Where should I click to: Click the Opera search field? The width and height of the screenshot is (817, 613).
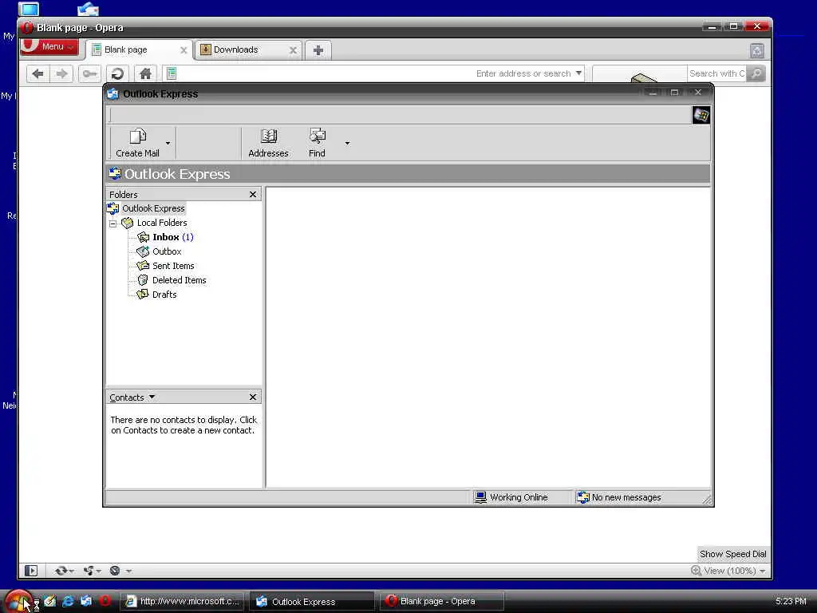tap(716, 73)
